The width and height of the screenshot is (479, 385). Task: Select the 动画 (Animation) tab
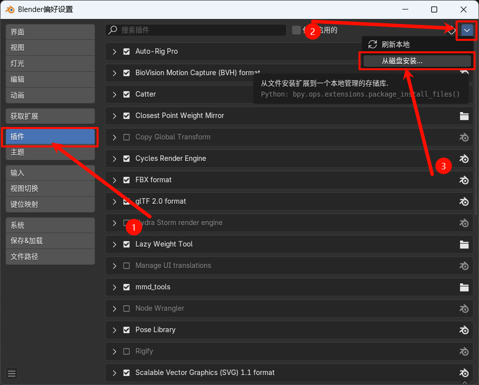pos(50,95)
